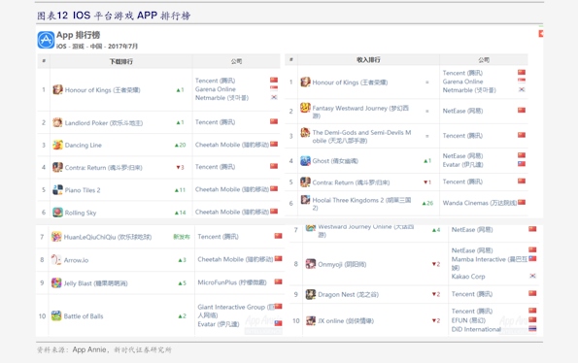Click the Korea flag beside Kakao Corp
Image resolution: width=578 pixels, height=363 pixels.
tap(532, 276)
